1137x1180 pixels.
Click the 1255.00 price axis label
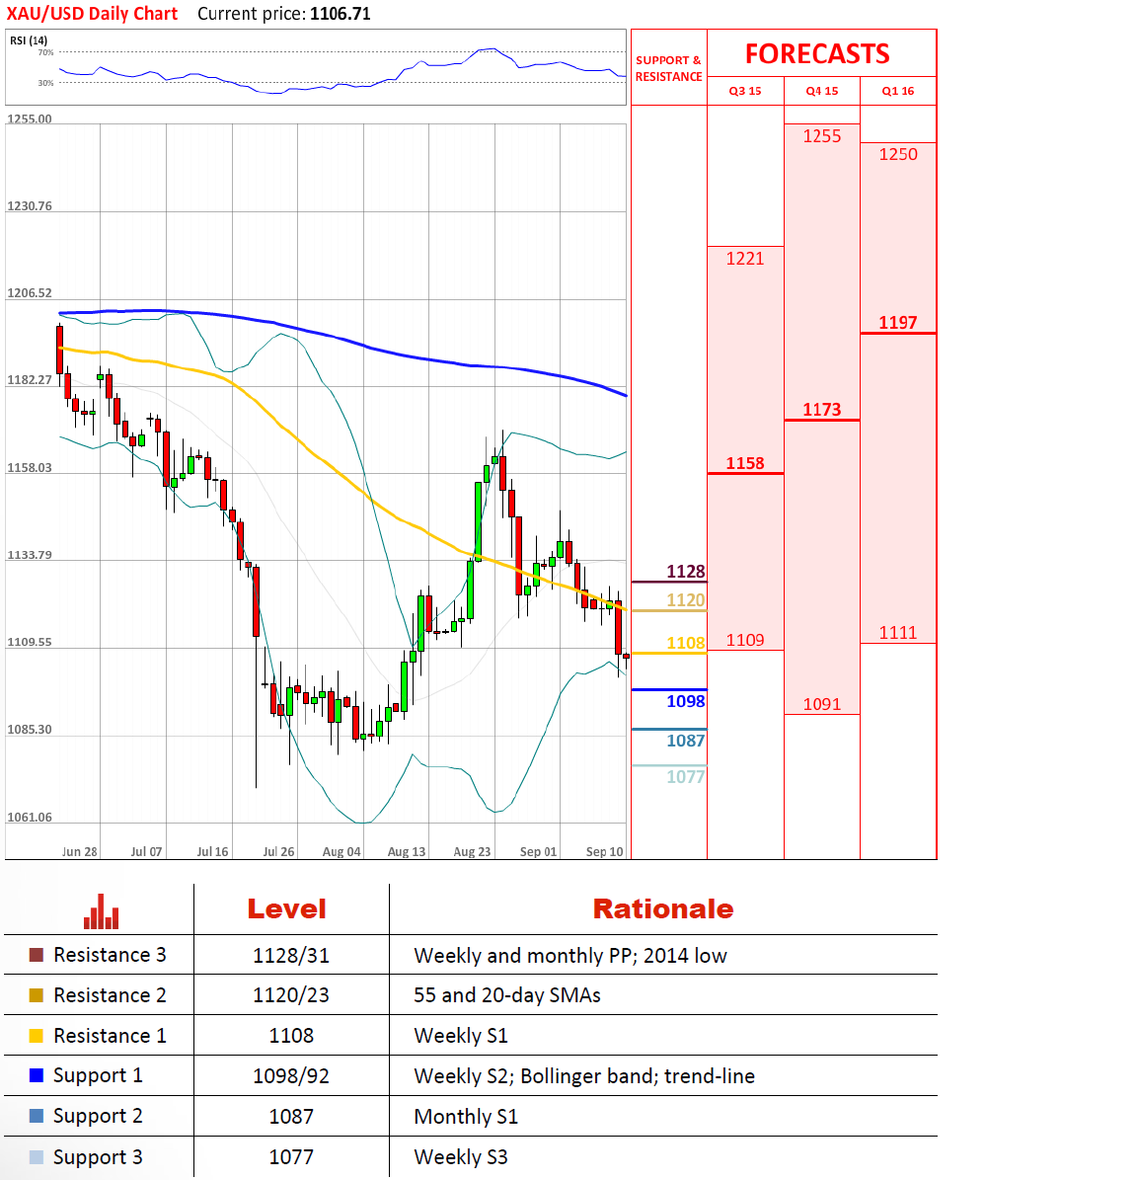tap(30, 118)
